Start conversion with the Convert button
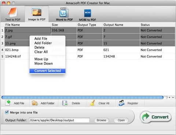176x135 pixels. (156, 117)
